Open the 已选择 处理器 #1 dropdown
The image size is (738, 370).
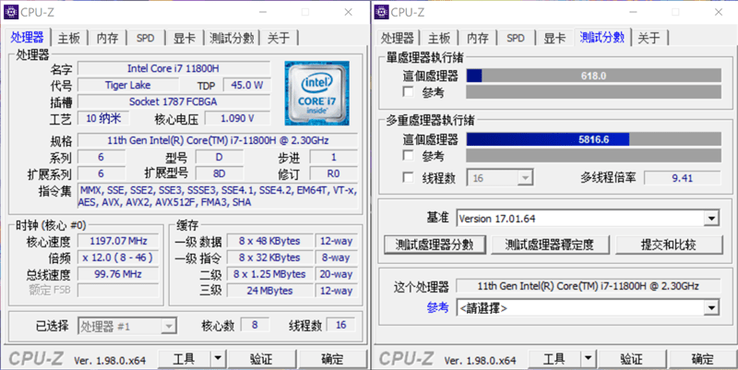pos(169,326)
